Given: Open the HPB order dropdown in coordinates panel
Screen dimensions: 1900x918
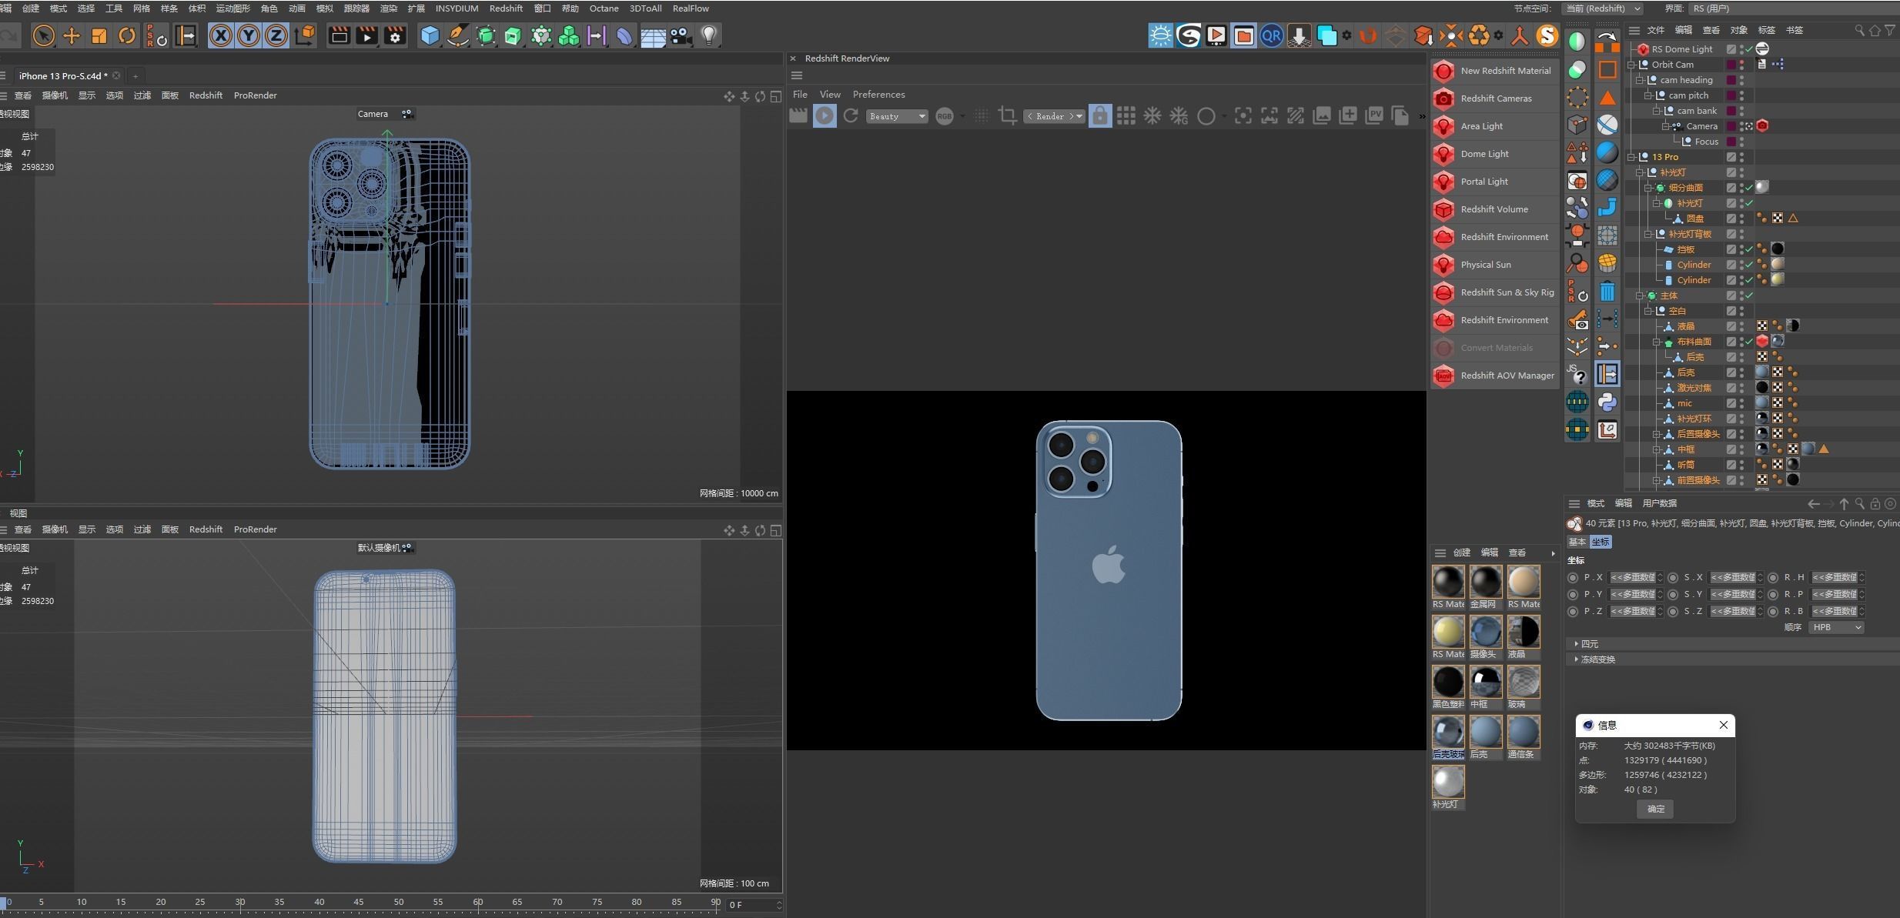Looking at the screenshot, I should [x=1835, y=626].
